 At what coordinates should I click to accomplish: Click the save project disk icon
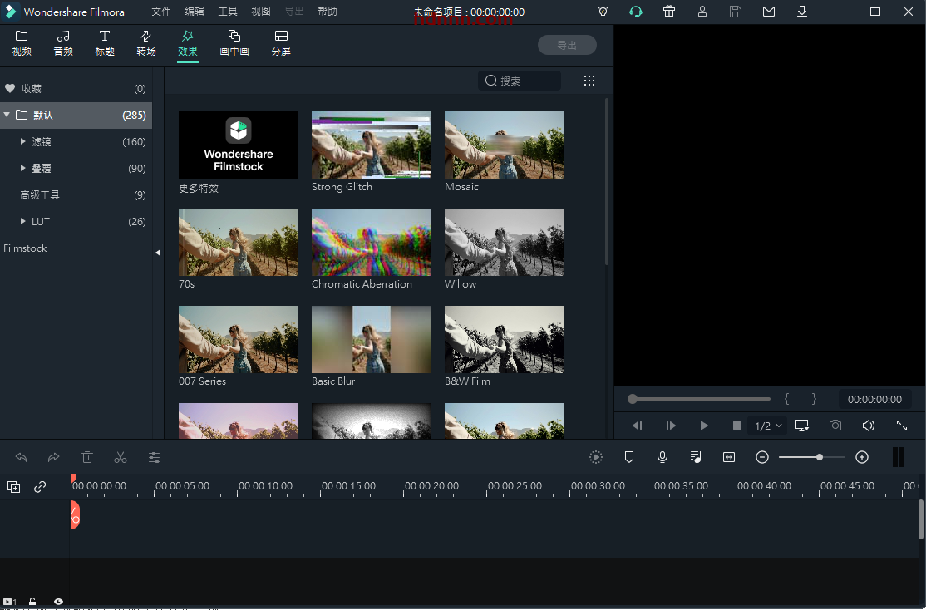pos(736,12)
